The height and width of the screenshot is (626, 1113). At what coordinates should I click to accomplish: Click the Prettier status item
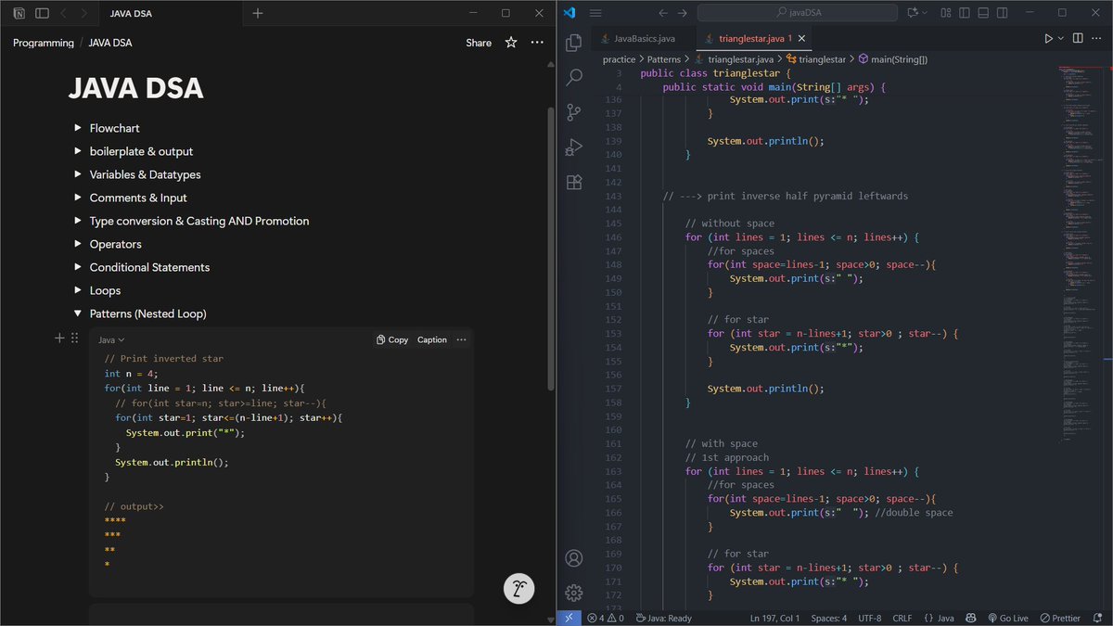click(1060, 618)
